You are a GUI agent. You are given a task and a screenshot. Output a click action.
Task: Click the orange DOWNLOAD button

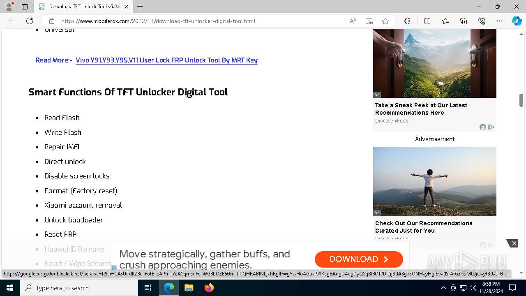(x=359, y=259)
